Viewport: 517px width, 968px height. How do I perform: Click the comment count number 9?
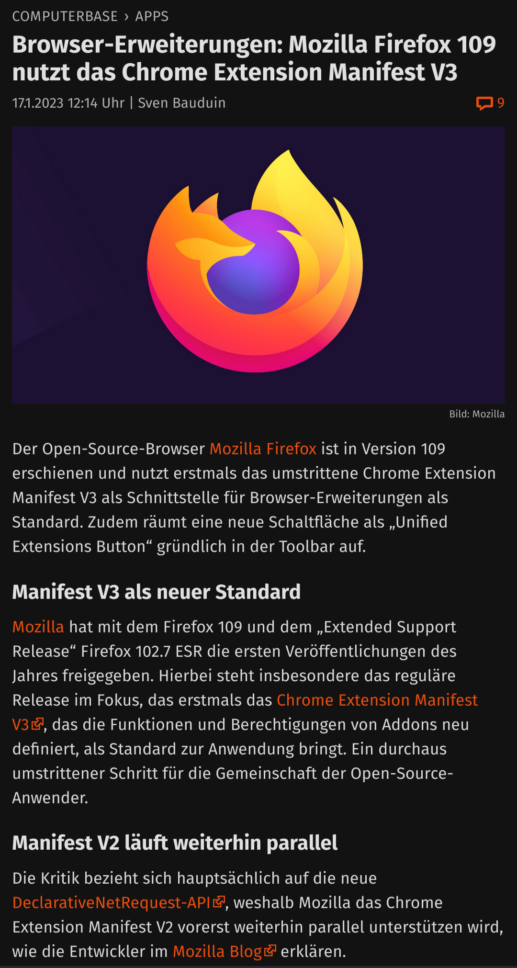click(501, 103)
